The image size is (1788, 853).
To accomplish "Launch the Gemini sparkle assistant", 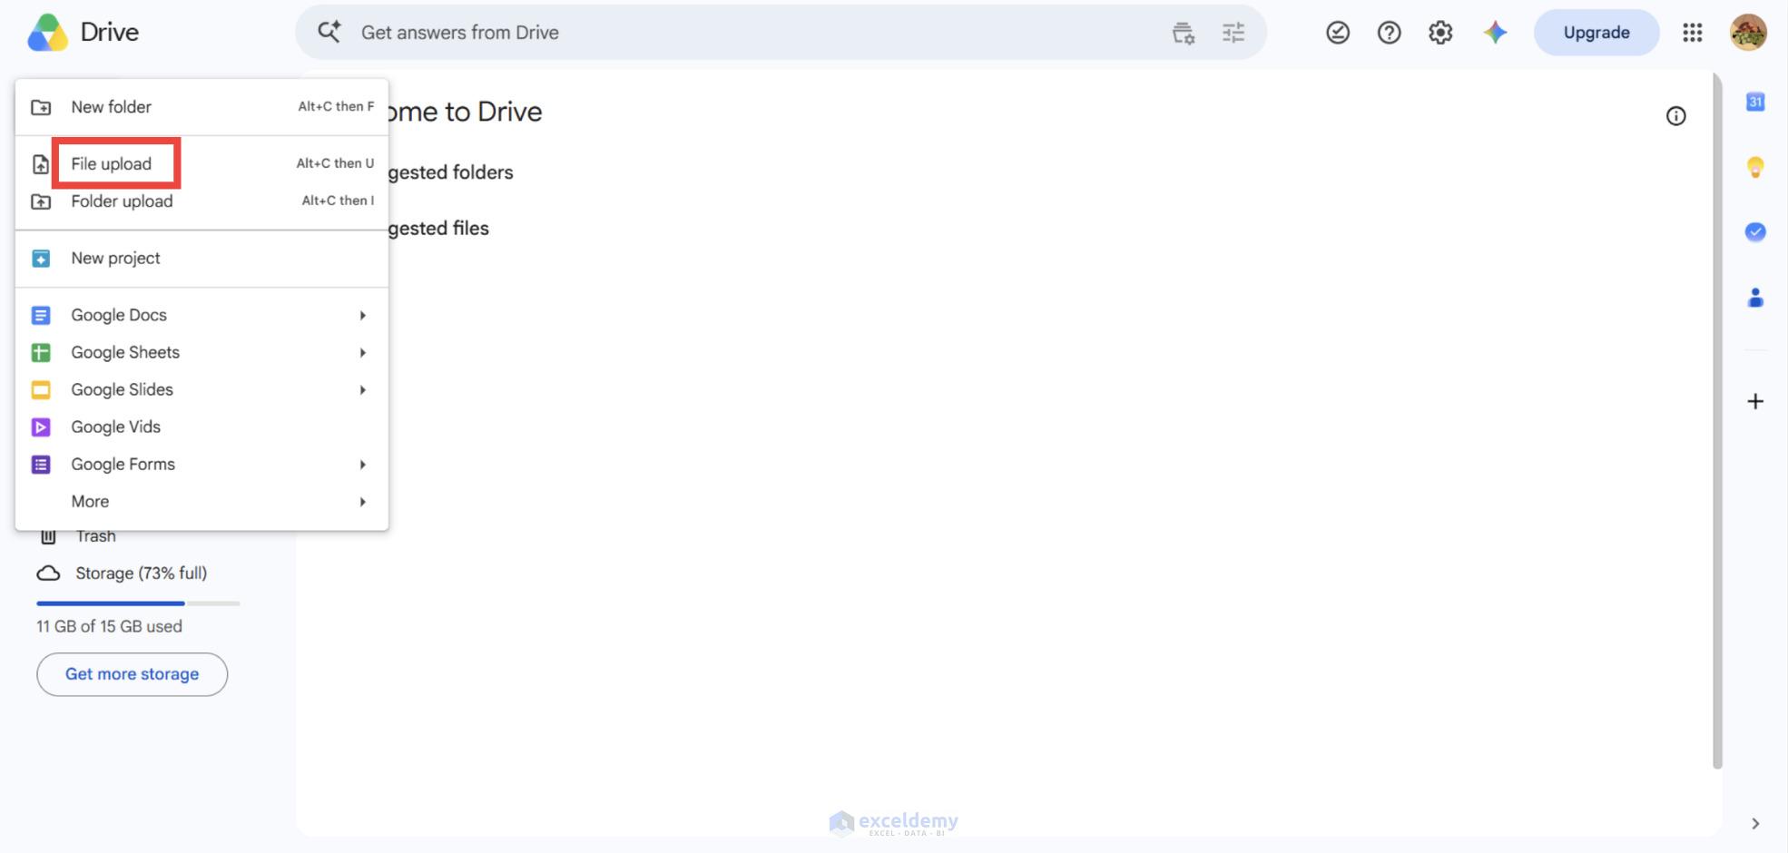I will [1495, 33].
